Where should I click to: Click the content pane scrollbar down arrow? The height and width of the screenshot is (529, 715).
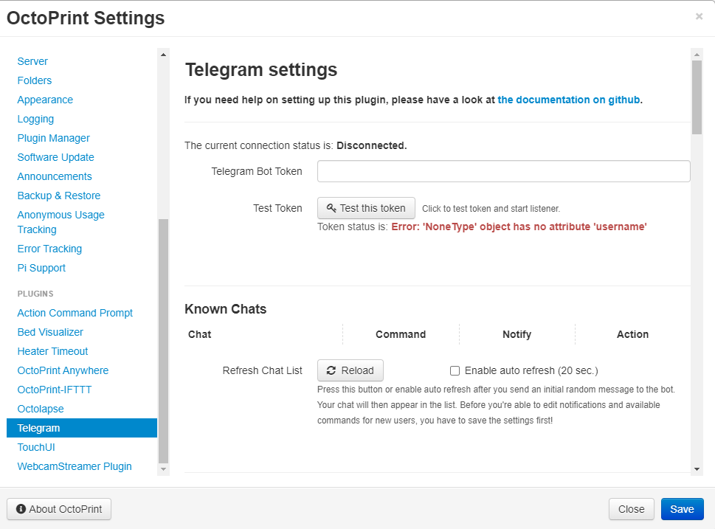(697, 469)
